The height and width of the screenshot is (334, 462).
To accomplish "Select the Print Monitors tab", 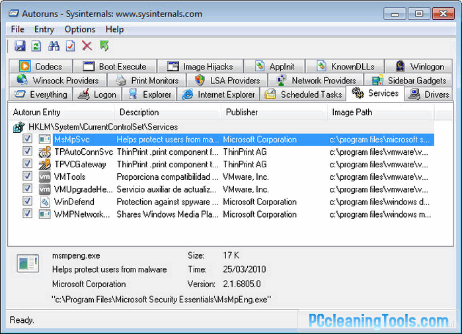I will 147,80.
